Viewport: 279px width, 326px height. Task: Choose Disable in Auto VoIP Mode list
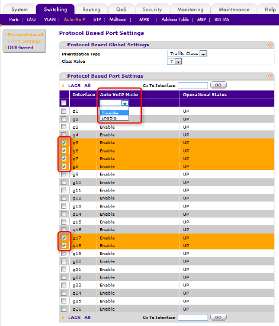[114, 113]
